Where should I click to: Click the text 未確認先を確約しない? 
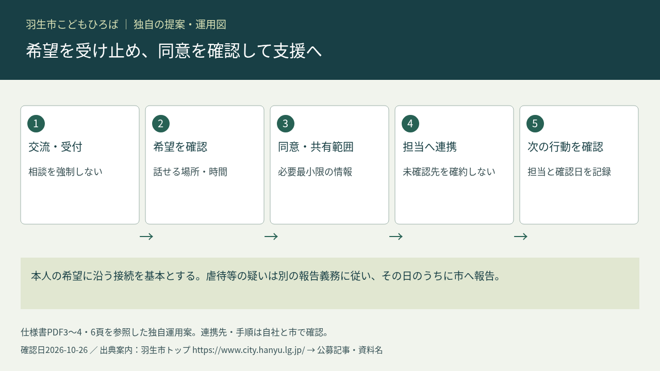click(x=449, y=172)
